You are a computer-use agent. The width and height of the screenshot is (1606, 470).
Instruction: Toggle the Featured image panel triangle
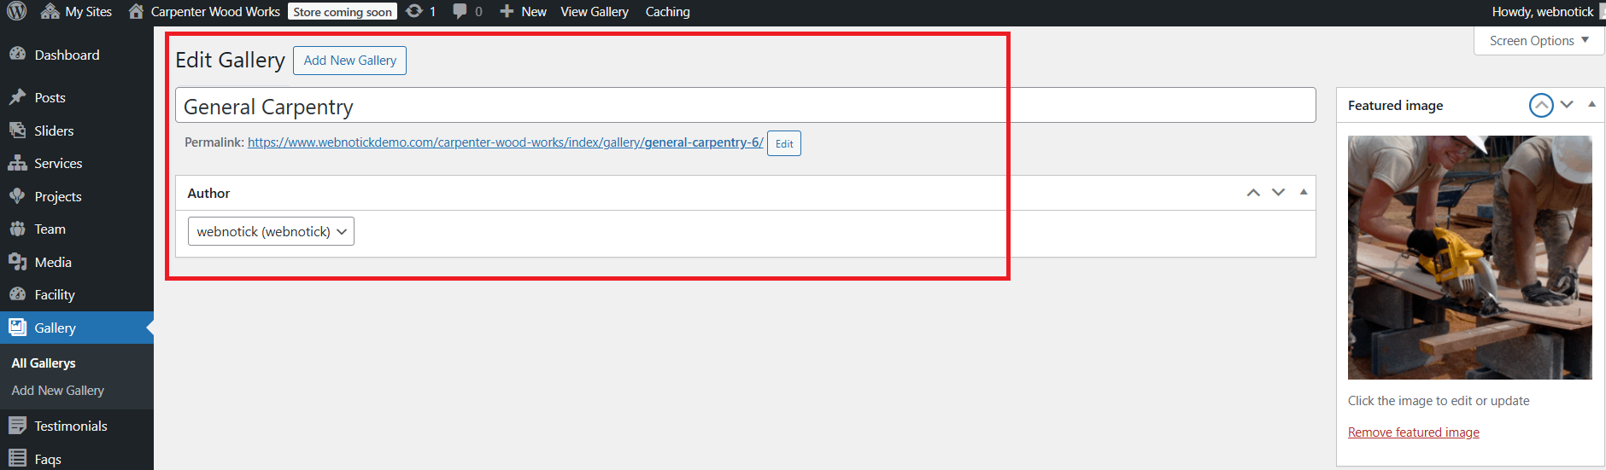click(1591, 104)
